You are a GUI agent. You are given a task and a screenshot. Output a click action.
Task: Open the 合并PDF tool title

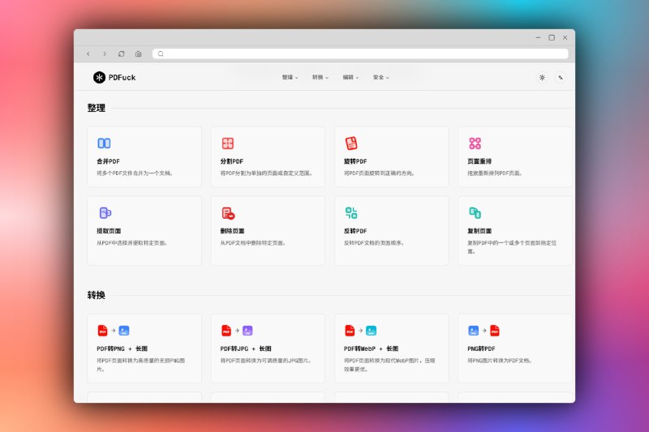108,161
